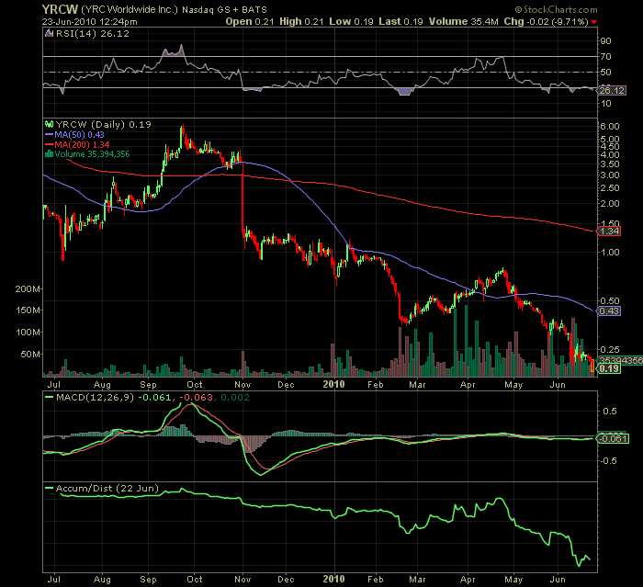Click the 1.34 MA(200) price tag
The image size is (643, 587).
(x=609, y=231)
